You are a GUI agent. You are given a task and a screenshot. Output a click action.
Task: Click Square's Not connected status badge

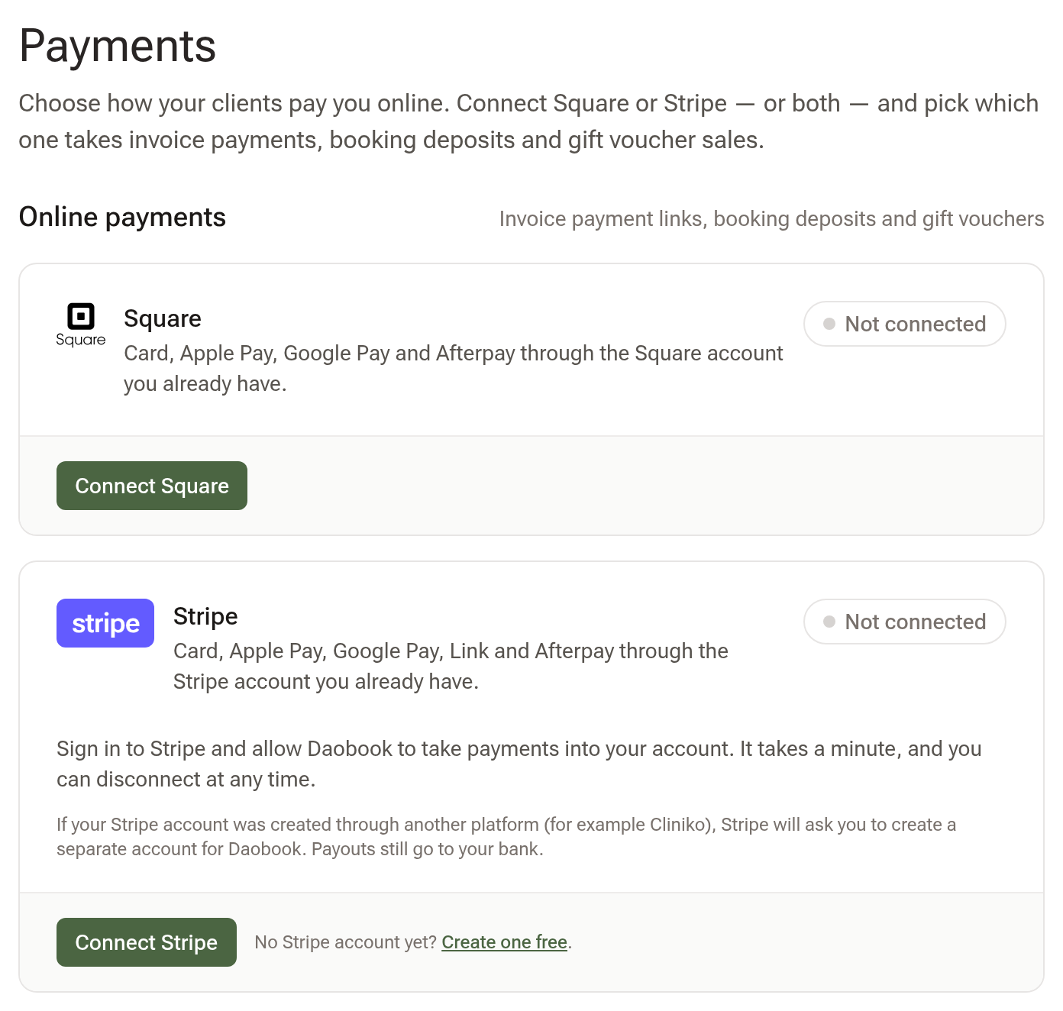coord(904,324)
